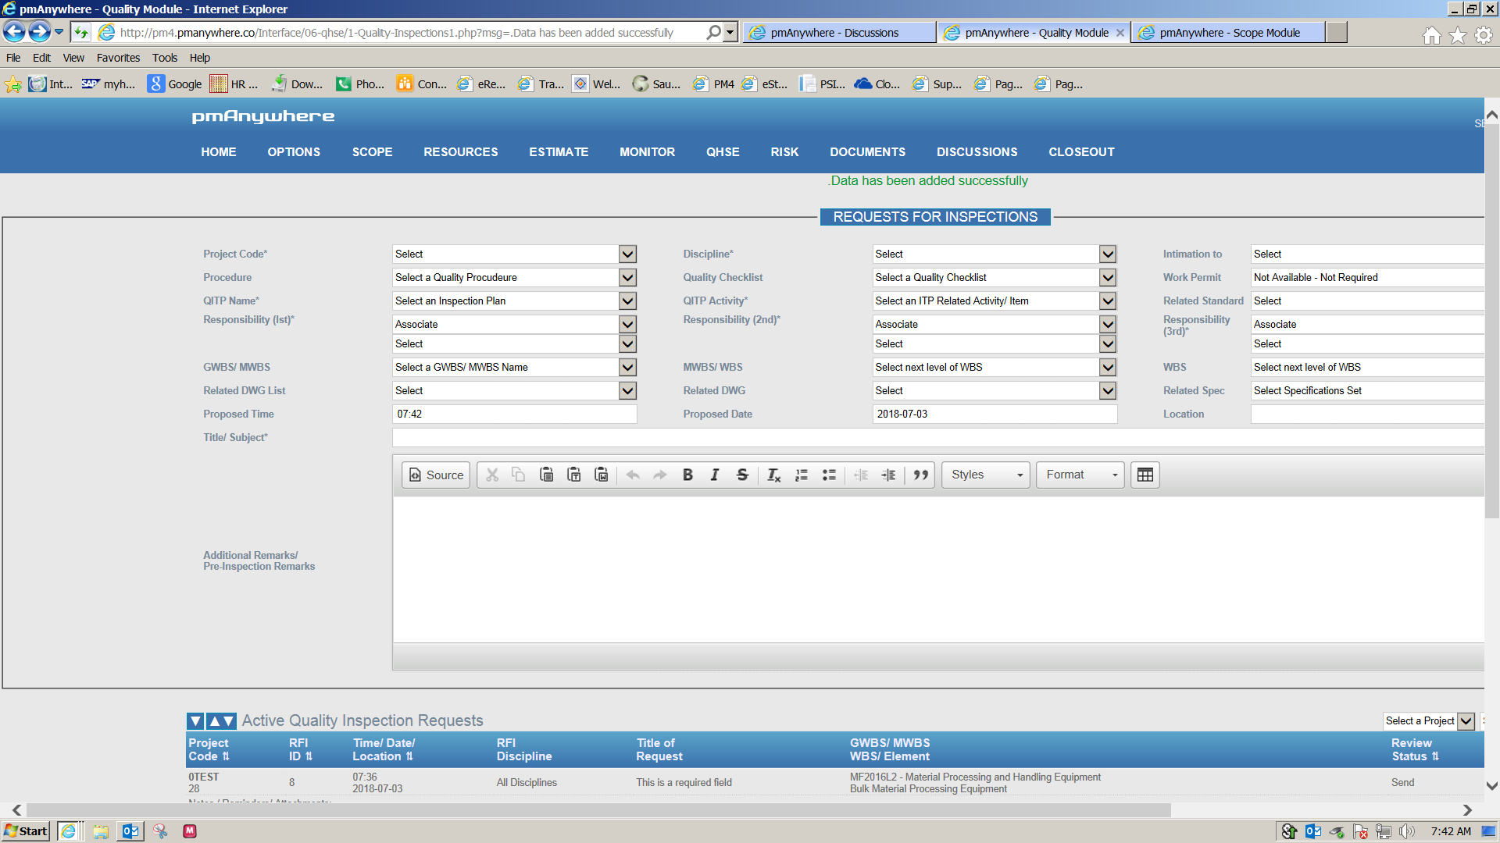The image size is (1500, 843).
Task: Expand the Discipline dropdown
Action: 1107,254
